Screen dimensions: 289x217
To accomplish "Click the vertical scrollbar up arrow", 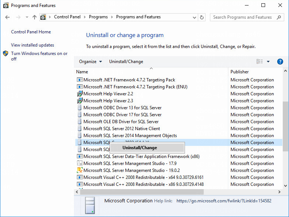I will (x=285, y=71).
